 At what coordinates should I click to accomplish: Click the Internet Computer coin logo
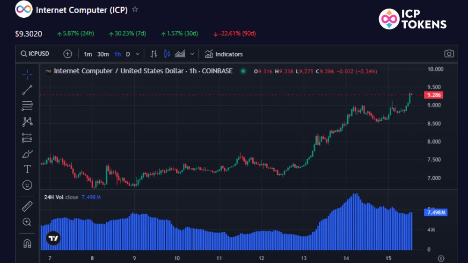(23, 9)
